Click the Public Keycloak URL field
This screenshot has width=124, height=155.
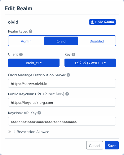[62, 102]
